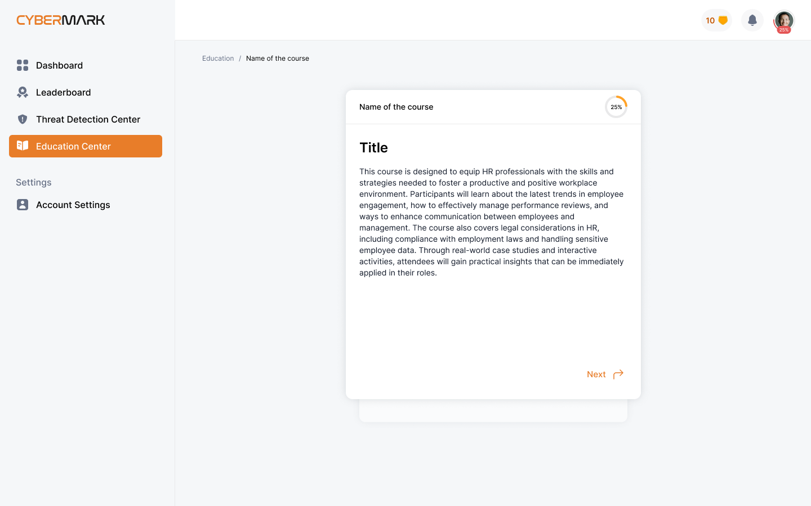Open the Leaderboard menu item
The height and width of the screenshot is (506, 811).
(63, 92)
